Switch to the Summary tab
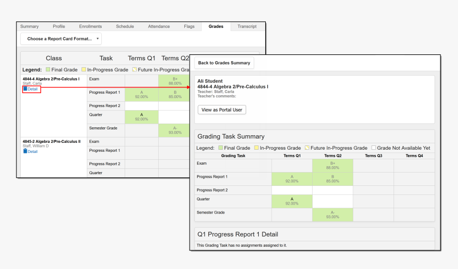 (29, 26)
